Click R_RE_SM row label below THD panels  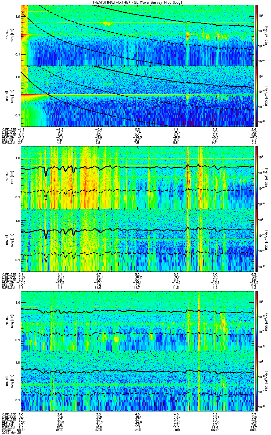9,287
